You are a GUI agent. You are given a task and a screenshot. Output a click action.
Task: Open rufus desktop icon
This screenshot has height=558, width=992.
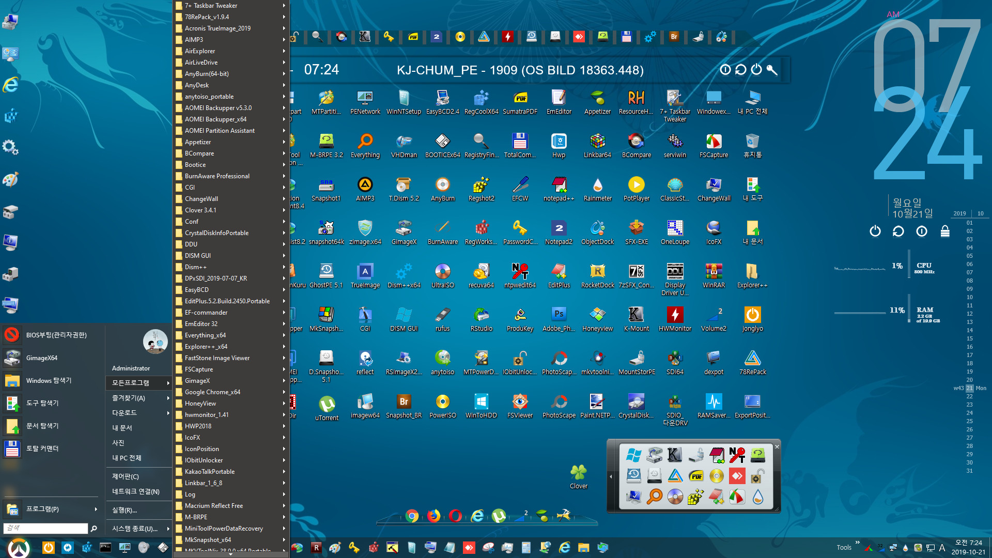pos(442,319)
